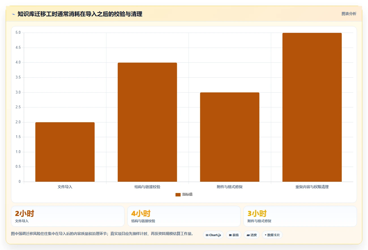Click the chart title 知识库迁移工时 heading

[80, 14]
